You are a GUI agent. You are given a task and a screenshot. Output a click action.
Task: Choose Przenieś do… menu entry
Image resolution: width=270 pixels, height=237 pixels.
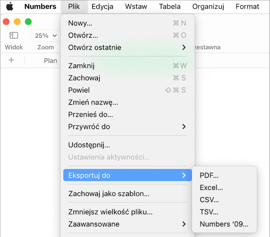click(x=127, y=114)
